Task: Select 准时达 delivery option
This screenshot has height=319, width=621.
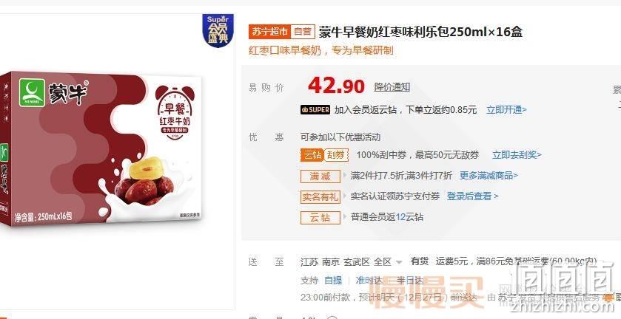Action: point(369,281)
